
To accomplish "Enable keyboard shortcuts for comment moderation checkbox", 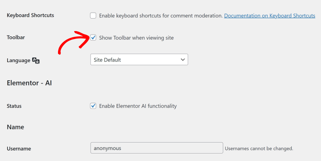I will tap(93, 16).
